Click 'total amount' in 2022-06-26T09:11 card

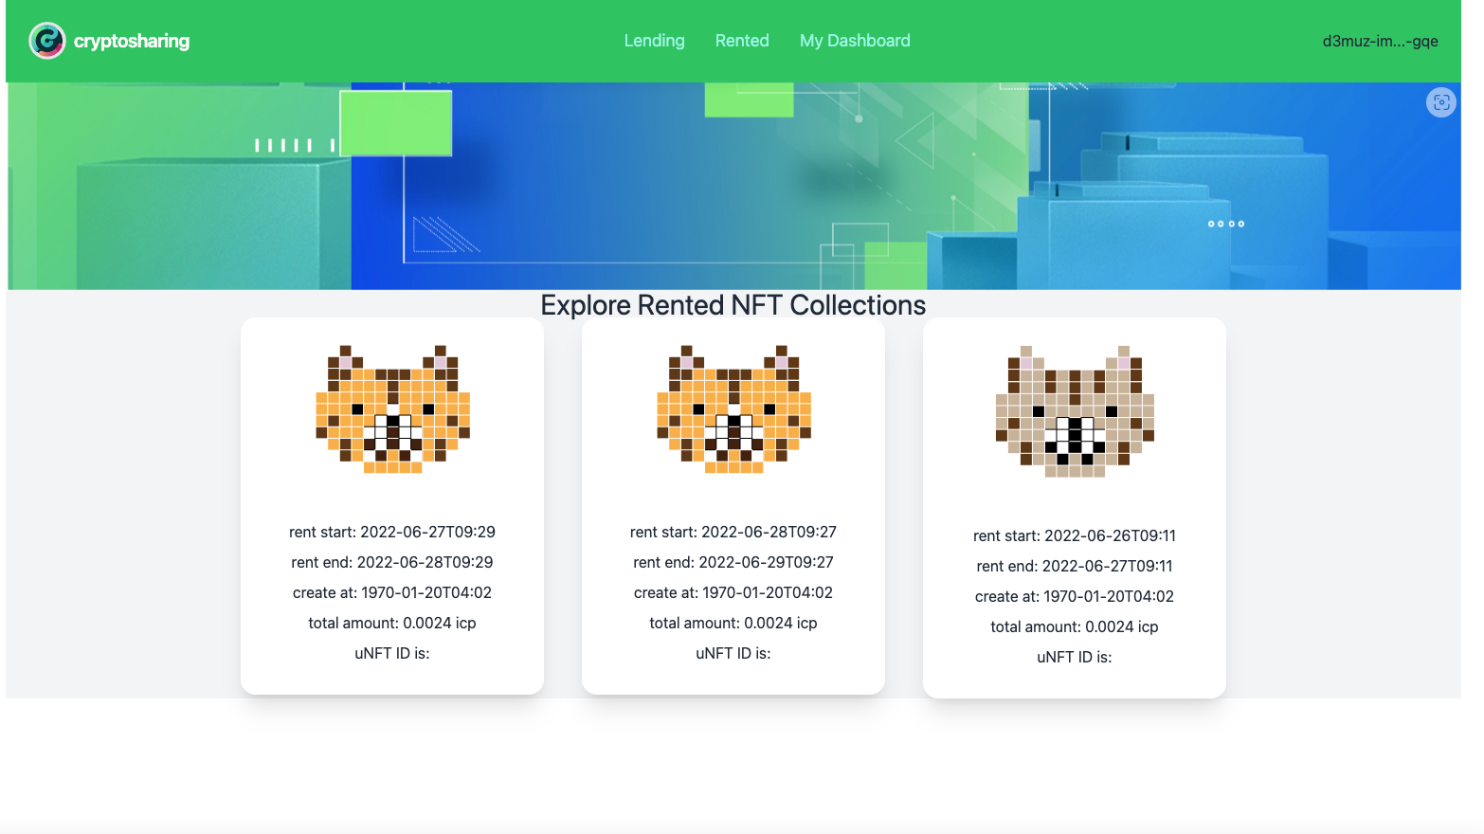(x=1075, y=626)
